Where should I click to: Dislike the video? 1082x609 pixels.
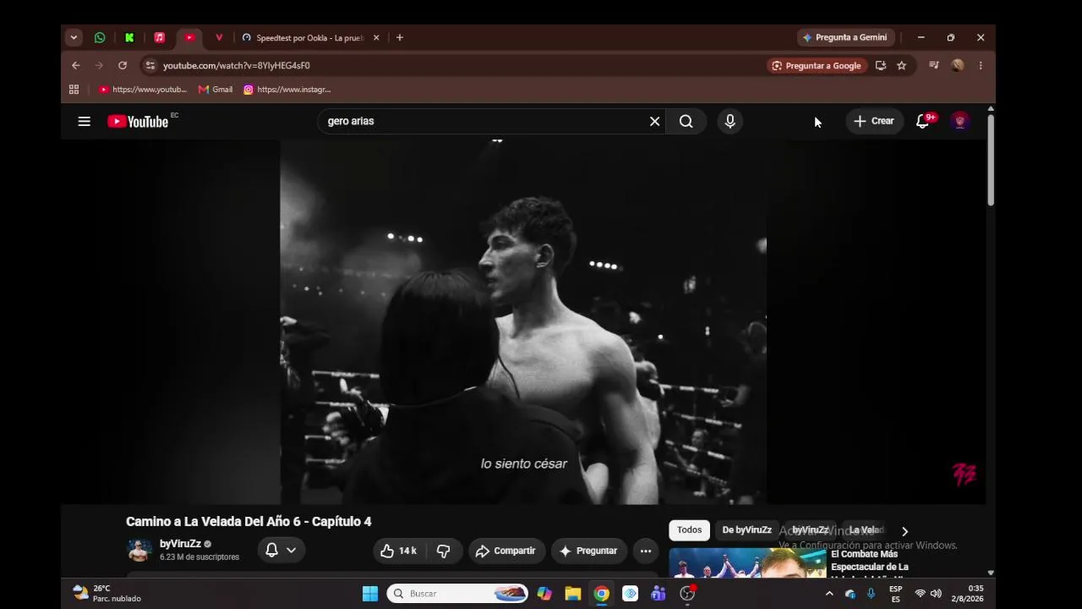coord(443,551)
